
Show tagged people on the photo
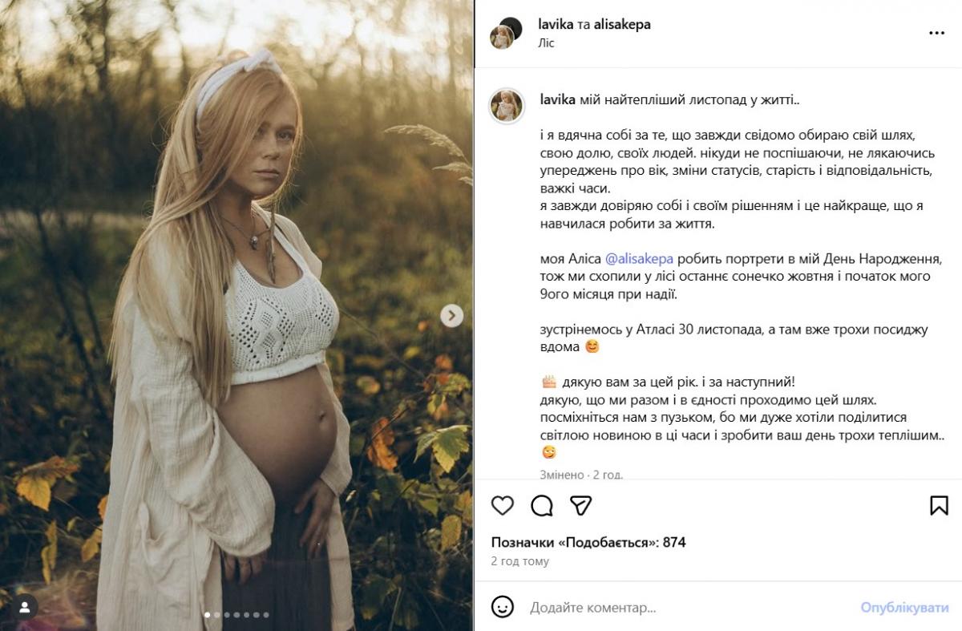25,606
